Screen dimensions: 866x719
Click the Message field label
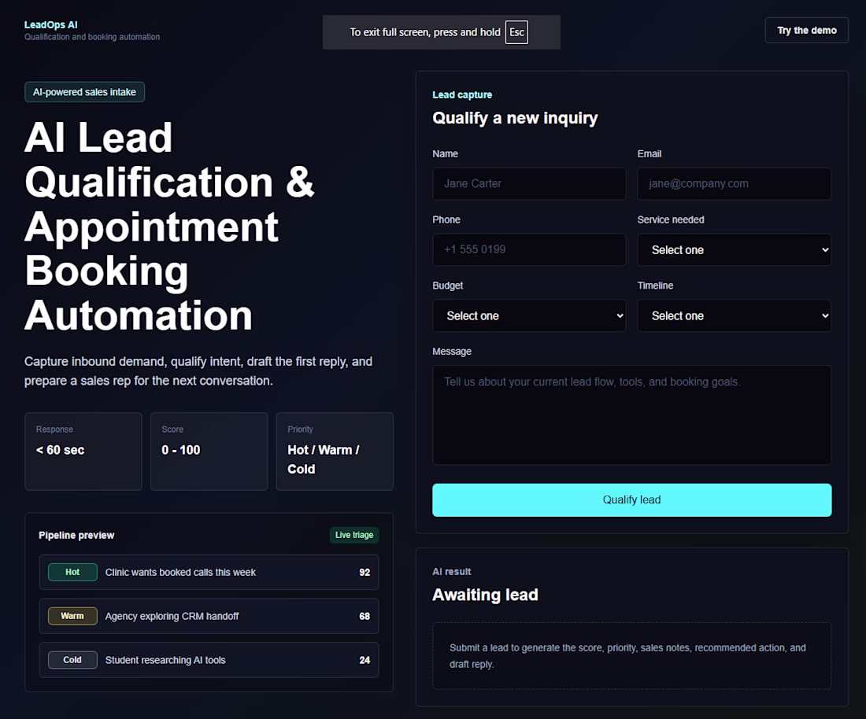coord(452,352)
